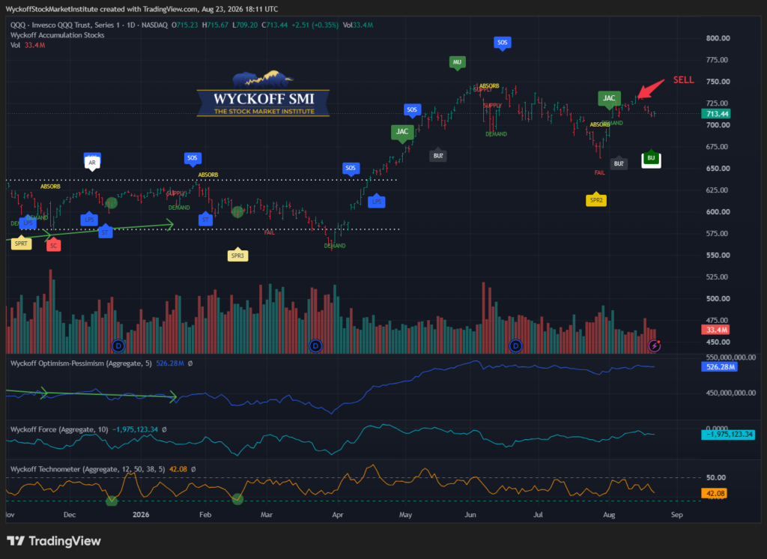The image size is (767, 559).
Task: Click the 800.00 price axis label
Action: pyautogui.click(x=718, y=38)
